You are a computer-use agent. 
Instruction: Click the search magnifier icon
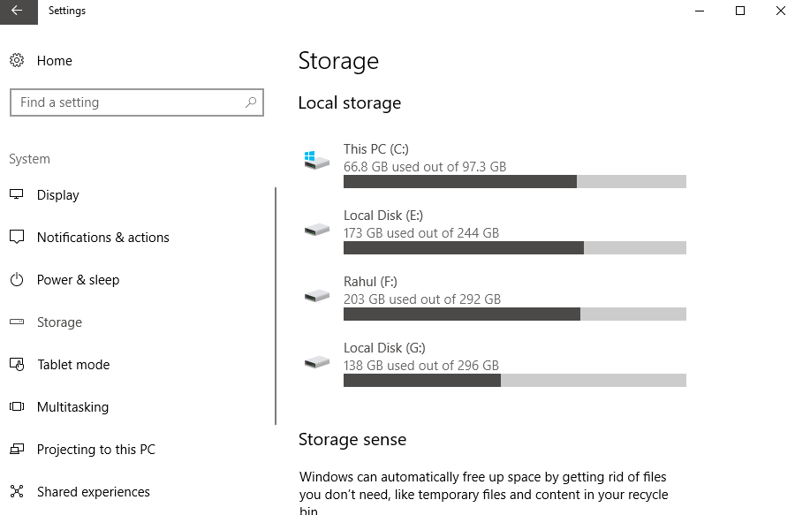251,102
